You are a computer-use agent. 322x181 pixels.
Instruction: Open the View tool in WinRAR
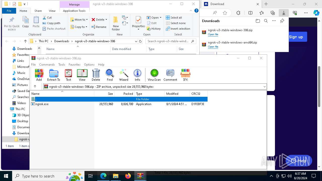[82, 75]
